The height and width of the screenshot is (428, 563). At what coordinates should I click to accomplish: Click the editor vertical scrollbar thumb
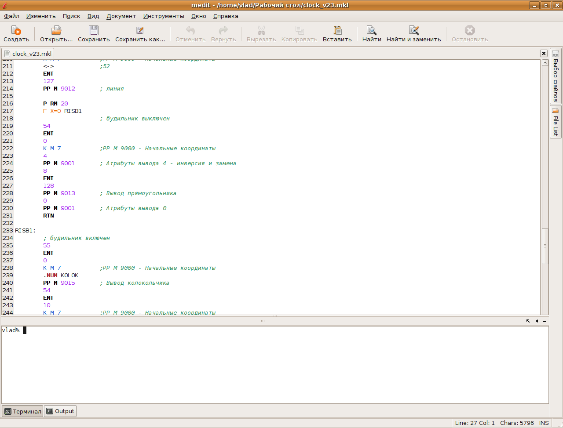[545, 246]
